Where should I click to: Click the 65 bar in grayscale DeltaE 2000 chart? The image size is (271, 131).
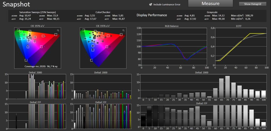click(x=222, y=88)
